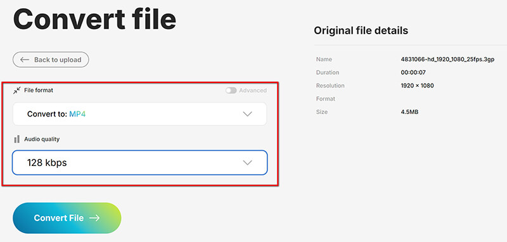This screenshot has width=507, height=242.
Task: Click the Audio quality label
Action: [42, 139]
